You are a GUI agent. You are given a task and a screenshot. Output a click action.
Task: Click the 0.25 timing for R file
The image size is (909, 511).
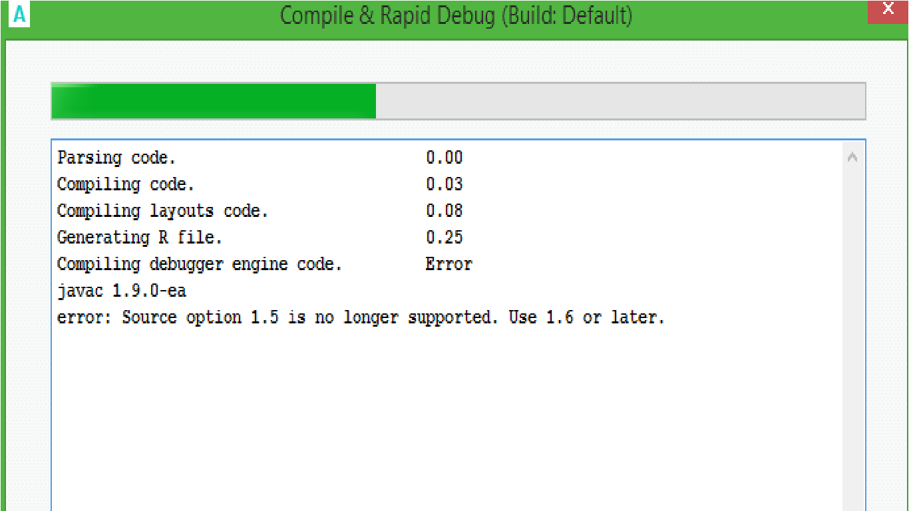tap(444, 238)
